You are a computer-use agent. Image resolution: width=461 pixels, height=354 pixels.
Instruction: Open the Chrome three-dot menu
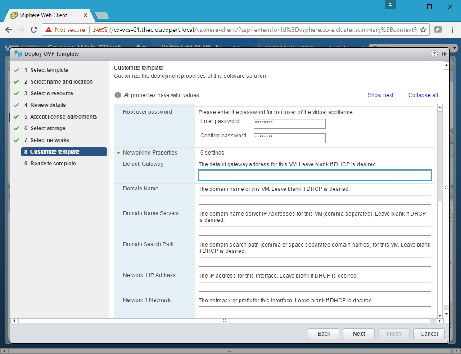click(x=452, y=30)
